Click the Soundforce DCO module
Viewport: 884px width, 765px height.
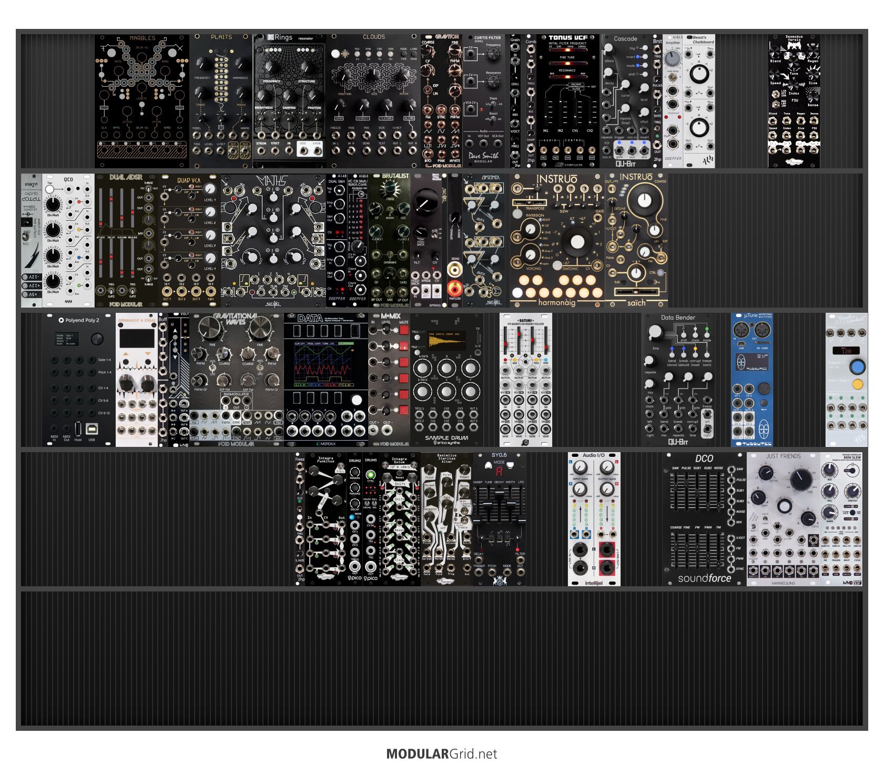[705, 519]
